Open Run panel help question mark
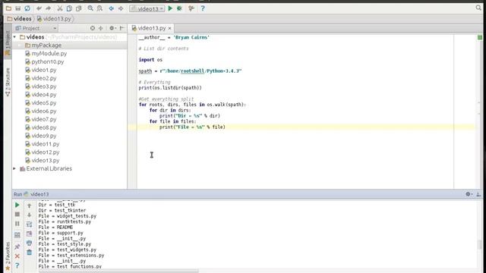 [x=17, y=265]
